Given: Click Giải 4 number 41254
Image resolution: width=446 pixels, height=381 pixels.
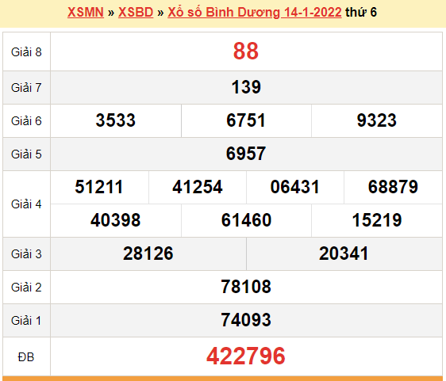Looking at the screenshot, I should coord(198,187).
